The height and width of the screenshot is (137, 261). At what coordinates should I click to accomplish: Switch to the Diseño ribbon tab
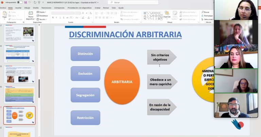pos(36,8)
